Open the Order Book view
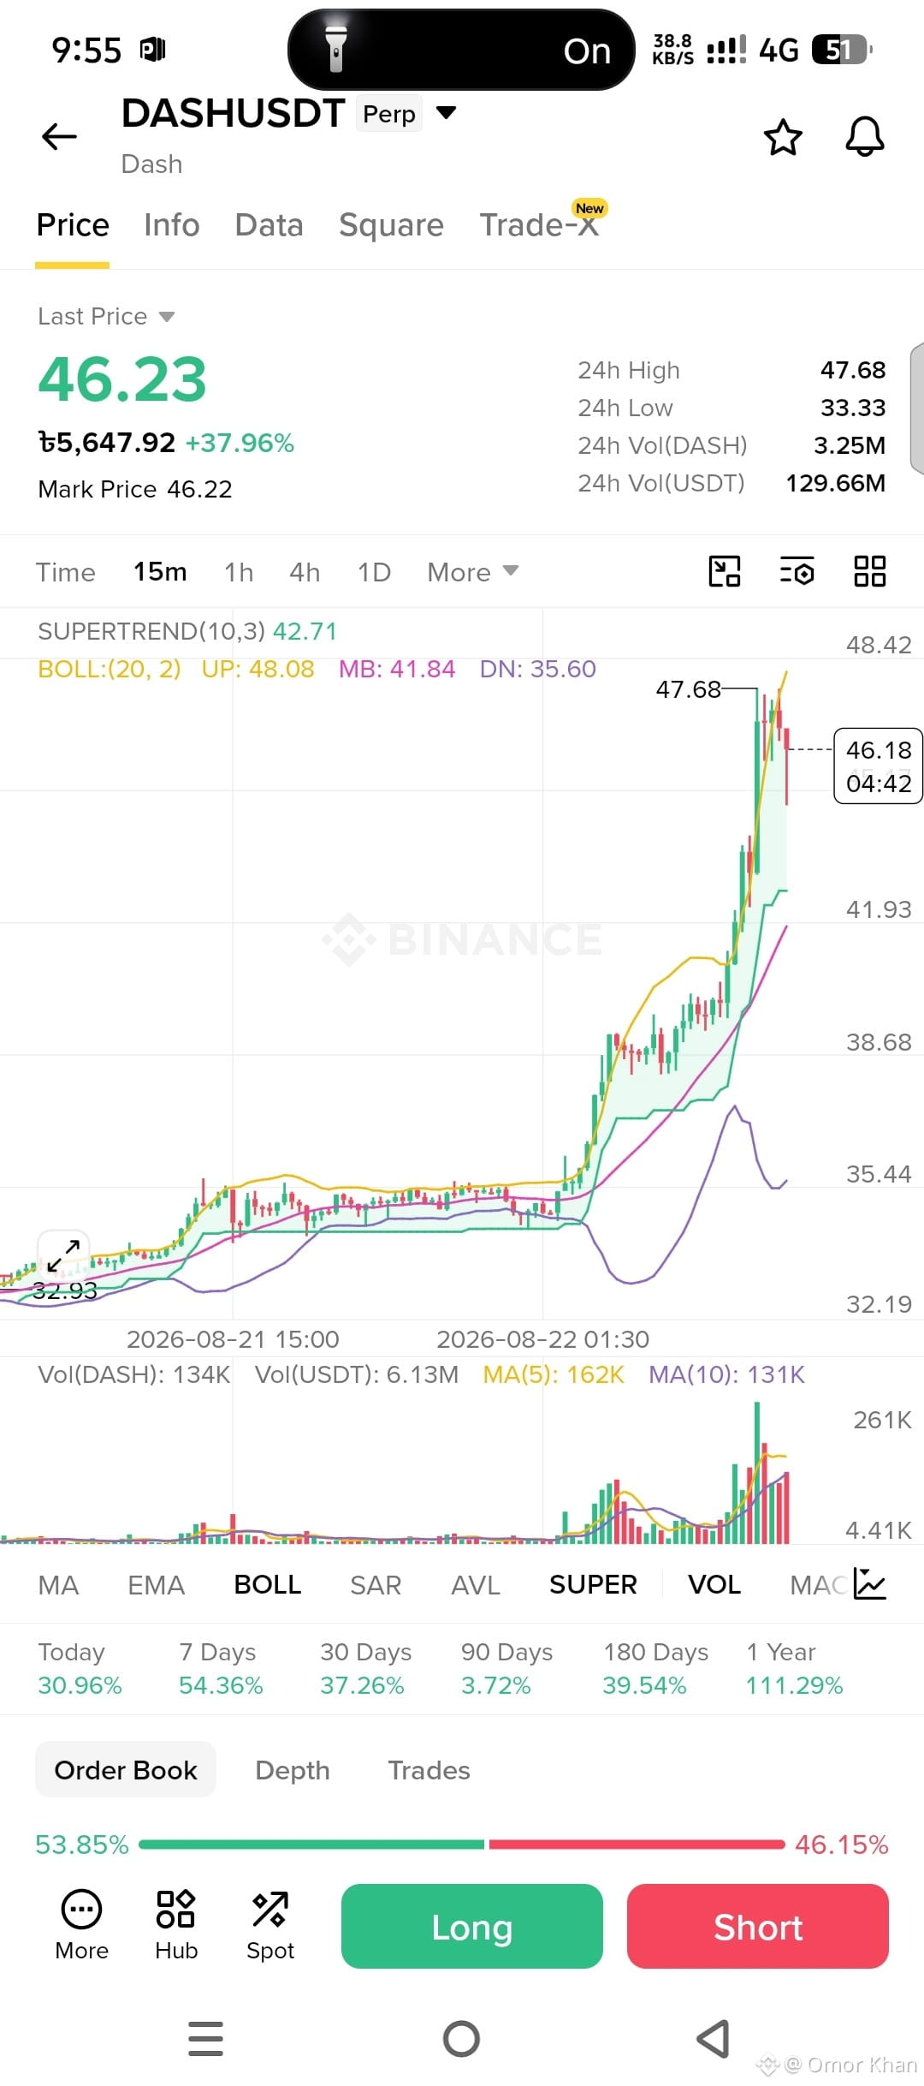 tap(126, 1770)
